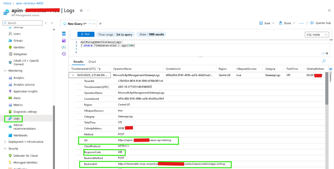Click the Home breadcrumb link
The image size is (334, 169).
[x=7, y=3]
